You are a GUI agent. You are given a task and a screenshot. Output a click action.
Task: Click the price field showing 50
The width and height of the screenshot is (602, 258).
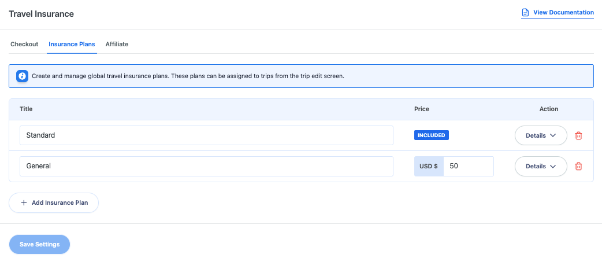point(468,166)
